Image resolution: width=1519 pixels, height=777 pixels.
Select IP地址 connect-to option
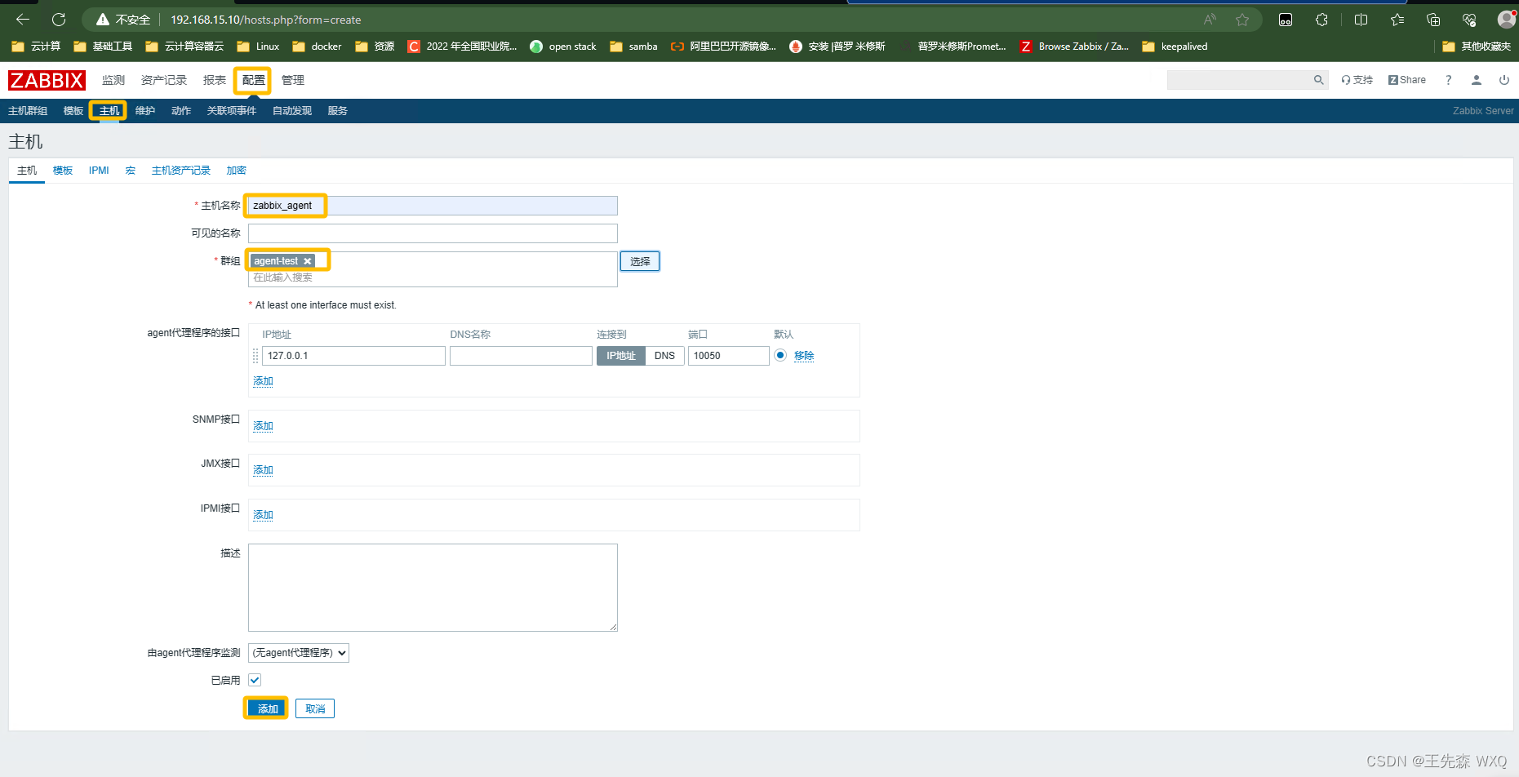(621, 356)
